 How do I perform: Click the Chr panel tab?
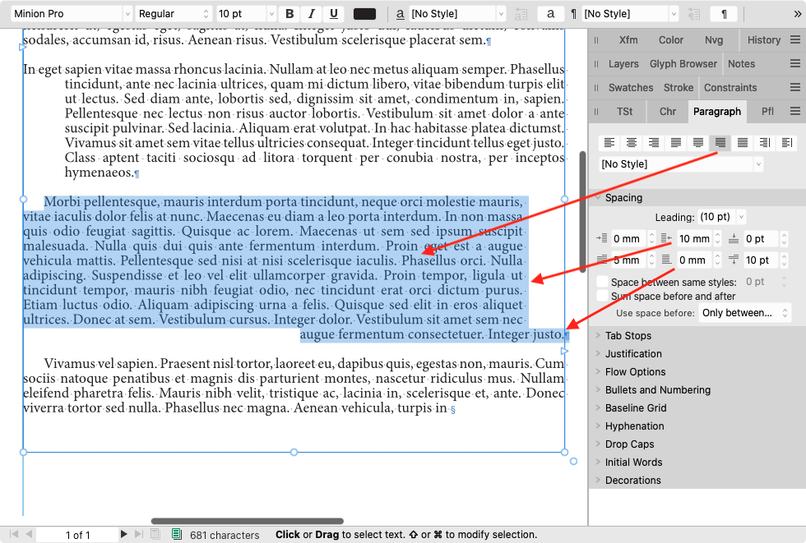[667, 111]
